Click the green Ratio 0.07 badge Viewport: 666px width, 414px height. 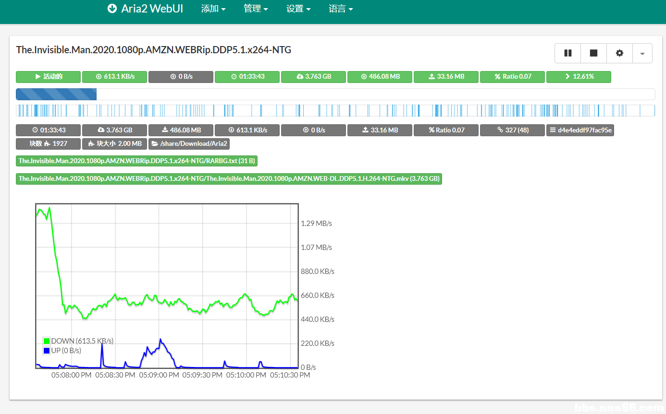(x=512, y=77)
